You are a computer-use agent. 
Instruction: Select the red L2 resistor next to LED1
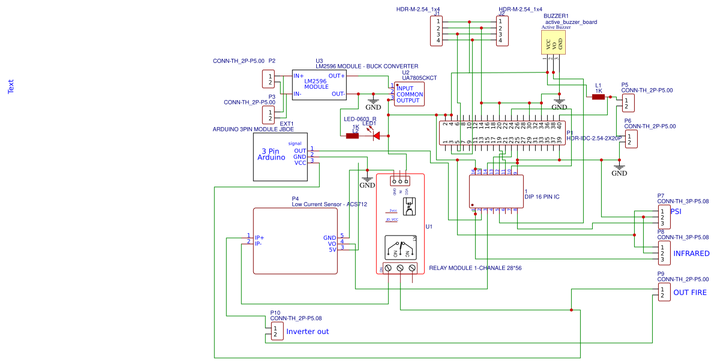(x=352, y=136)
